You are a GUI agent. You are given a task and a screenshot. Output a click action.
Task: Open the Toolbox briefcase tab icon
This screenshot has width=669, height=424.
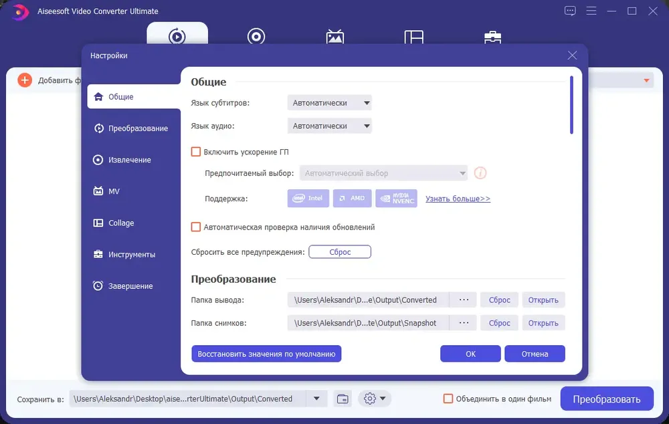(x=493, y=37)
